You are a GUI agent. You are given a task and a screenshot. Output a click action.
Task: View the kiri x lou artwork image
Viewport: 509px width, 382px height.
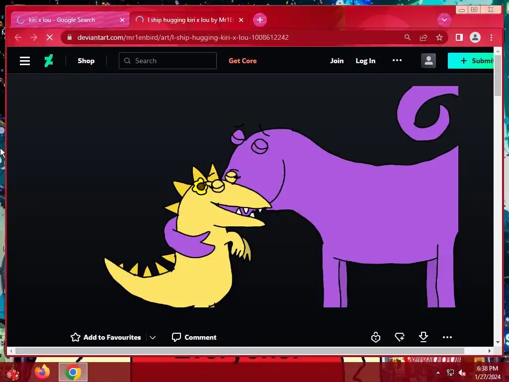(281, 196)
